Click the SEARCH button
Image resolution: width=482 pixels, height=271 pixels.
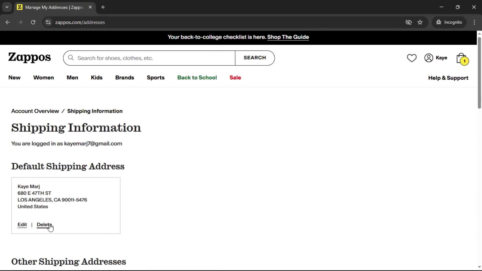click(255, 58)
